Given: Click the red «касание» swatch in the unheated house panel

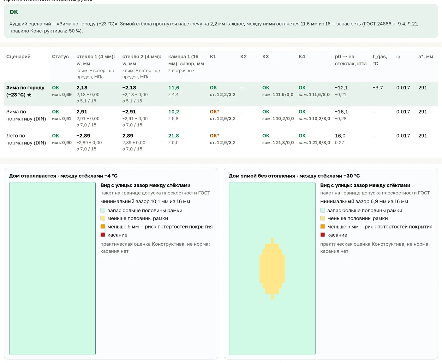Looking at the screenshot, I should point(323,235).
